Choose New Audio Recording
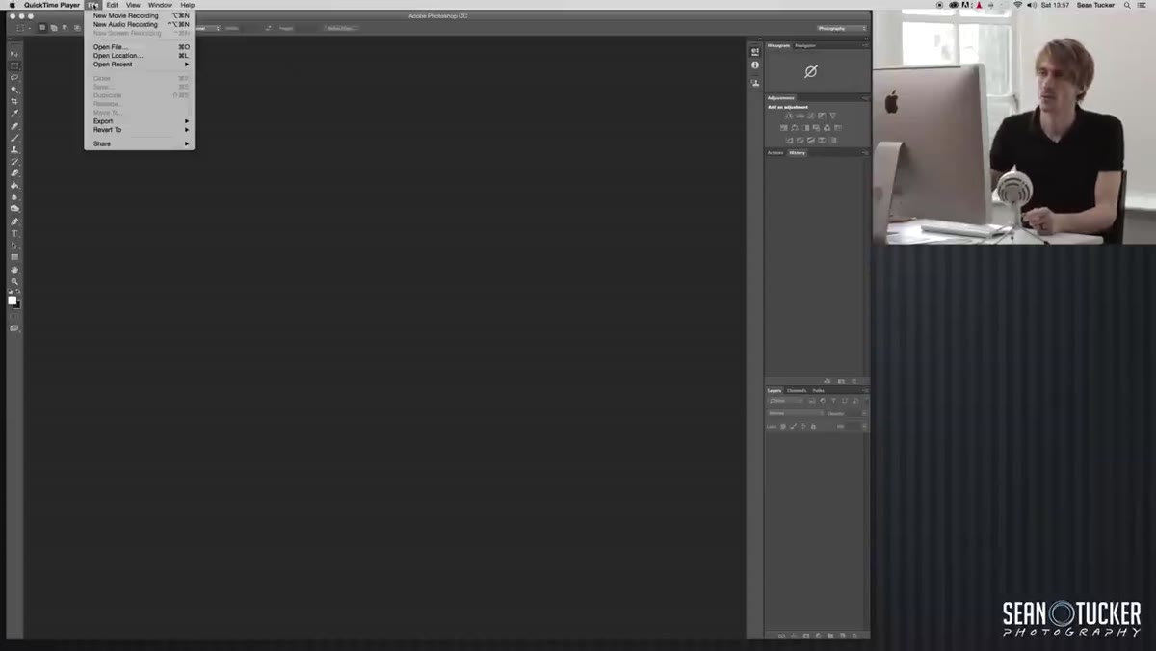Image resolution: width=1156 pixels, height=651 pixels. 139,24
